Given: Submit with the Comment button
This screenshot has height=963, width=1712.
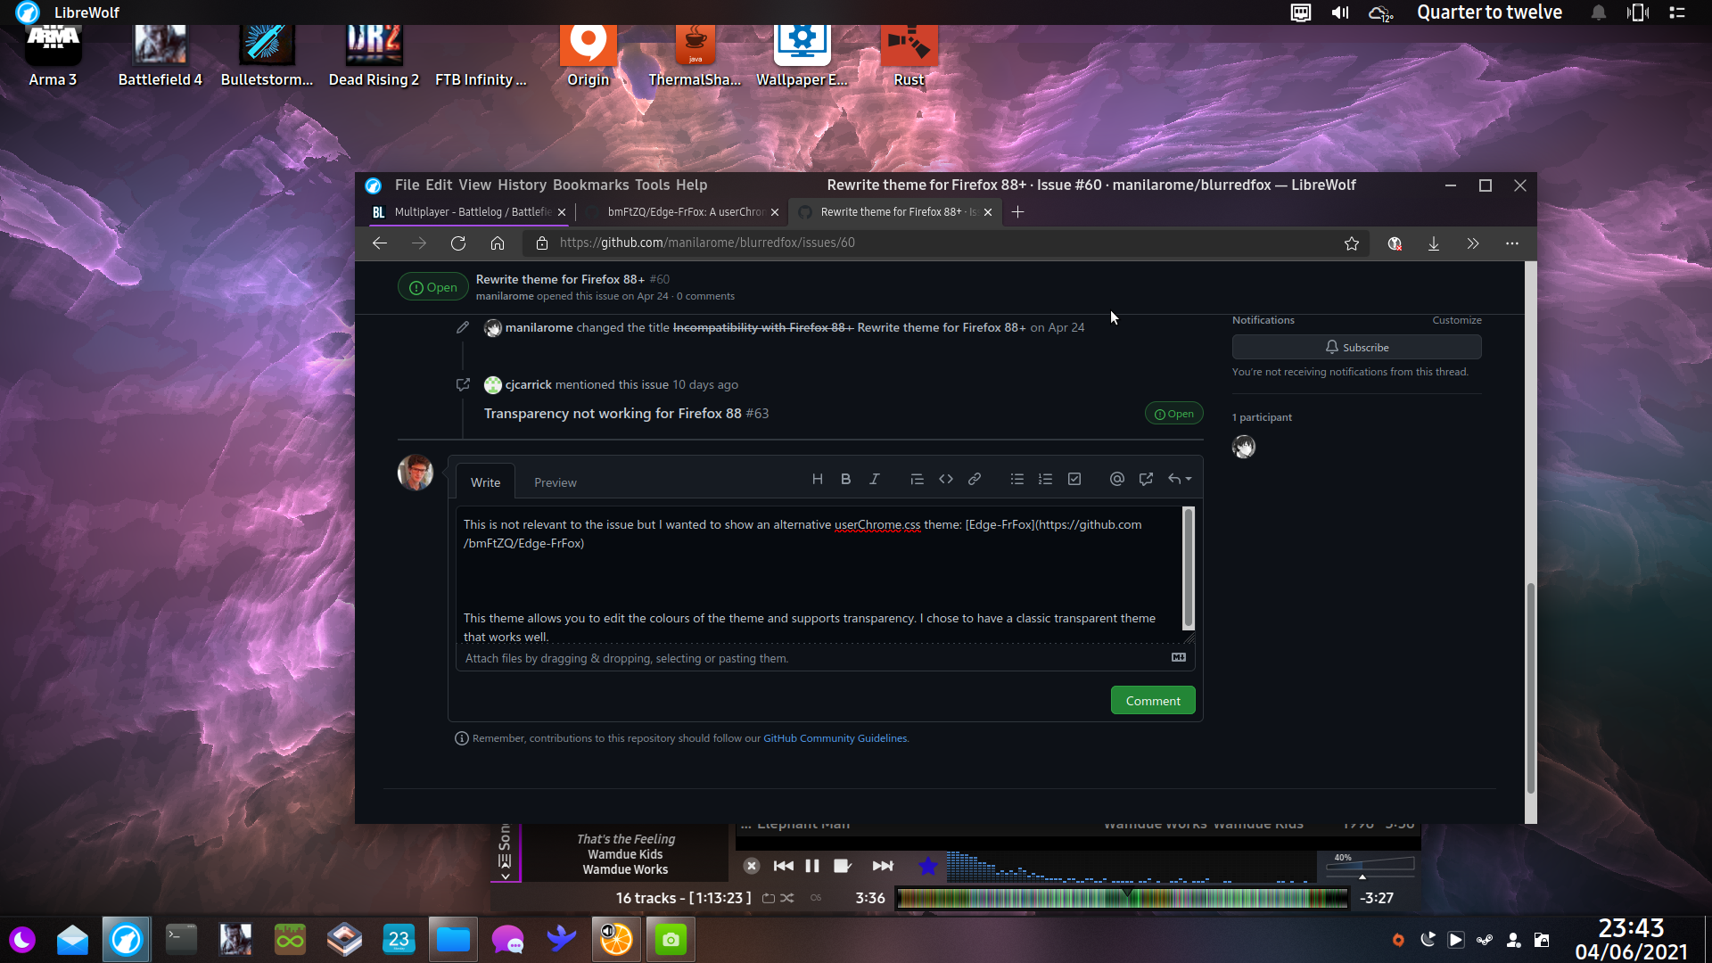Looking at the screenshot, I should [1153, 701].
